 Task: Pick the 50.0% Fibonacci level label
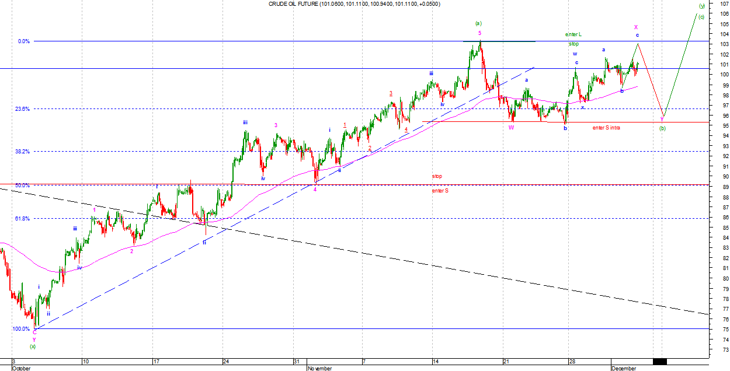pyautogui.click(x=22, y=185)
